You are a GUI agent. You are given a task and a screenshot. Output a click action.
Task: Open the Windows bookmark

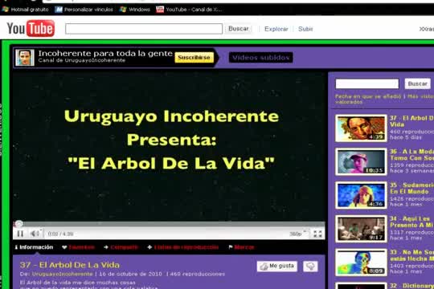click(x=135, y=10)
